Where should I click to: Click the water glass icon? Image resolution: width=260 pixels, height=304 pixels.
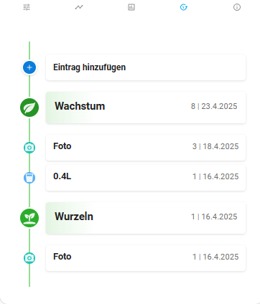coord(29,178)
